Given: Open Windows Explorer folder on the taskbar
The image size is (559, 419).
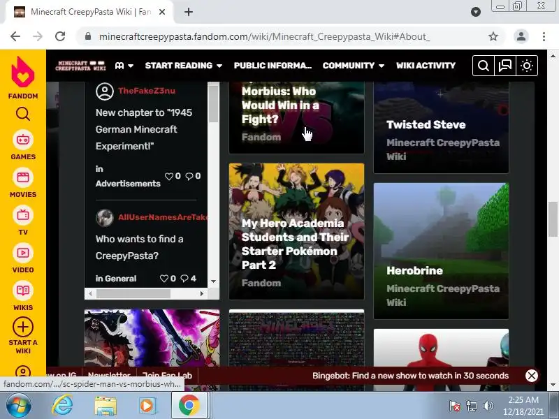Looking at the screenshot, I should [x=106, y=406].
